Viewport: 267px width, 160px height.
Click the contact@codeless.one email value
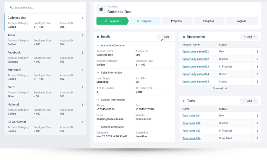tap(110, 119)
